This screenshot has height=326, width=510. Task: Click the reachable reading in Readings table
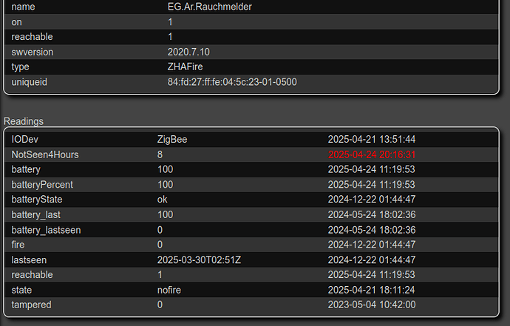pos(32,275)
